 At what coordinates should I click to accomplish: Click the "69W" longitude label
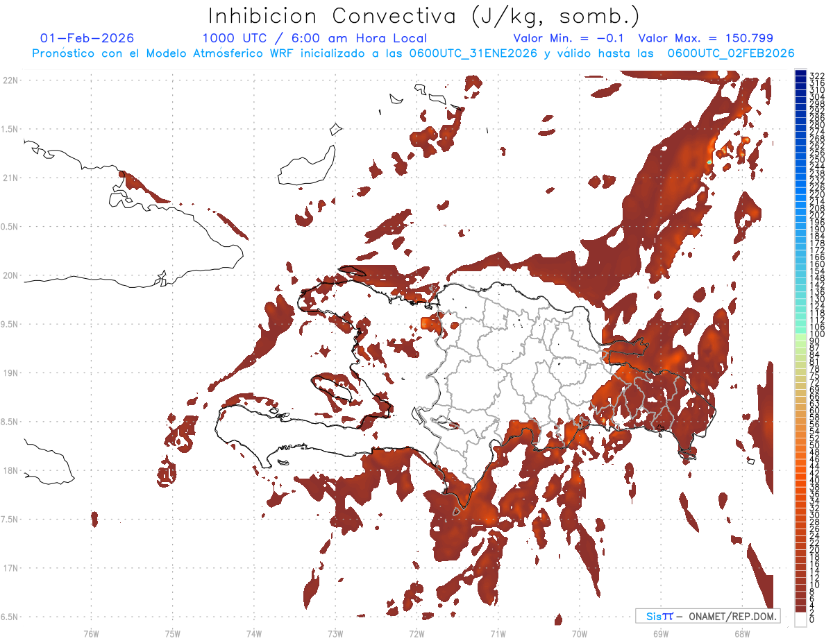click(661, 633)
